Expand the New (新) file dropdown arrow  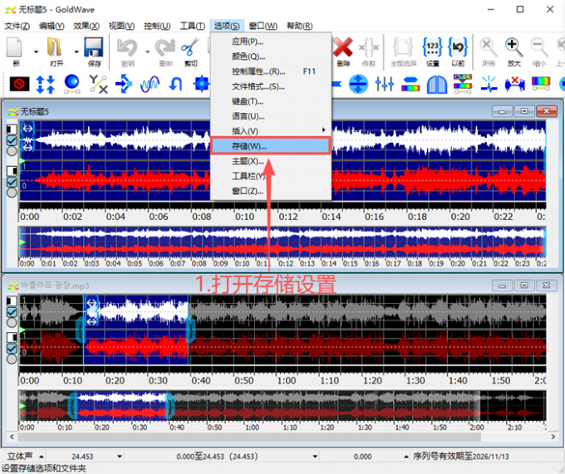click(35, 51)
